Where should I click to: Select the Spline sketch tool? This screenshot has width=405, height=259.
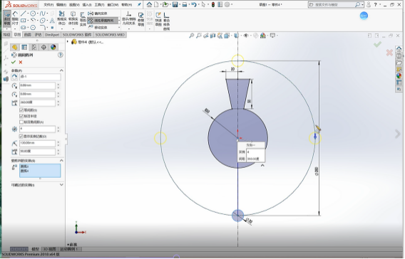(43, 14)
